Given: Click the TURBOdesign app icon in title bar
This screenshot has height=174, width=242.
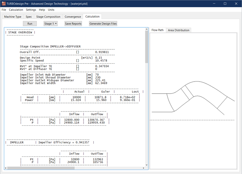Looking at the screenshot, I should pyautogui.click(x=4, y=3).
